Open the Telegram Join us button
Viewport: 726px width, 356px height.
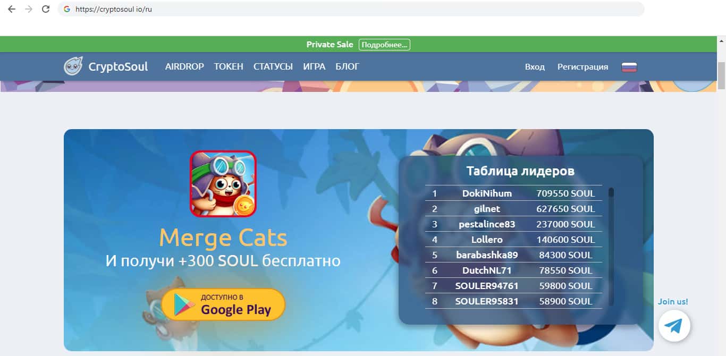[674, 325]
